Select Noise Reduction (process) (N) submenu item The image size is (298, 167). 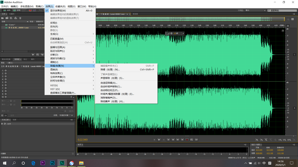(126, 70)
